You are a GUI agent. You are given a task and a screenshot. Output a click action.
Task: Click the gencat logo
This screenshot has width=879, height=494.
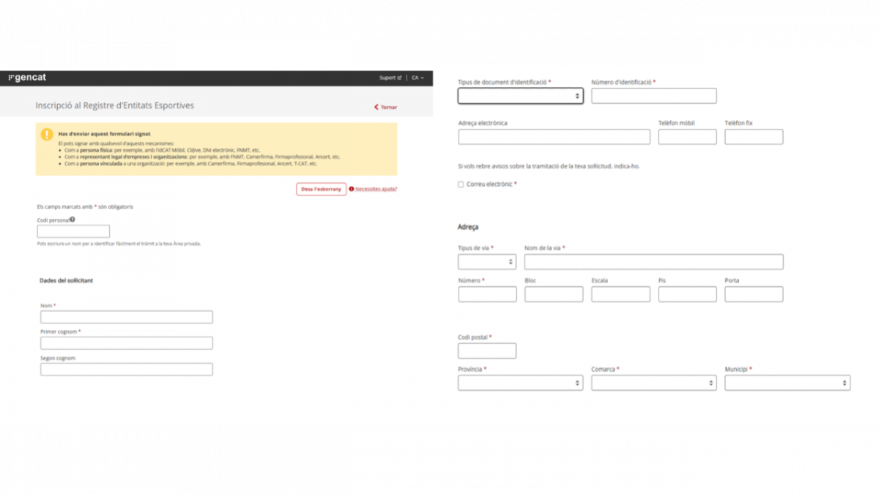tap(27, 78)
